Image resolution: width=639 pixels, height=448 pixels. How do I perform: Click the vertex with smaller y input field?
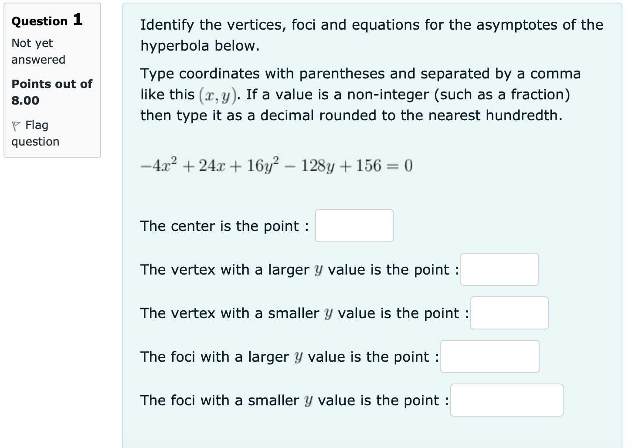pyautogui.click(x=509, y=313)
